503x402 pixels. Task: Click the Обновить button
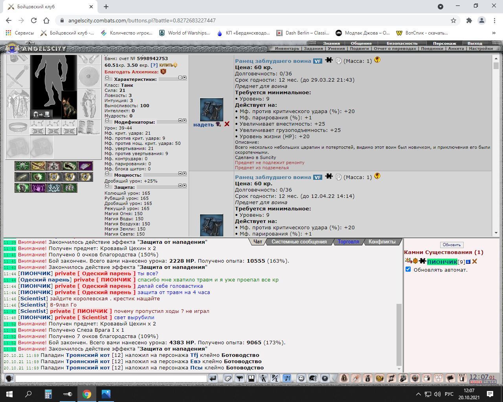point(452,245)
